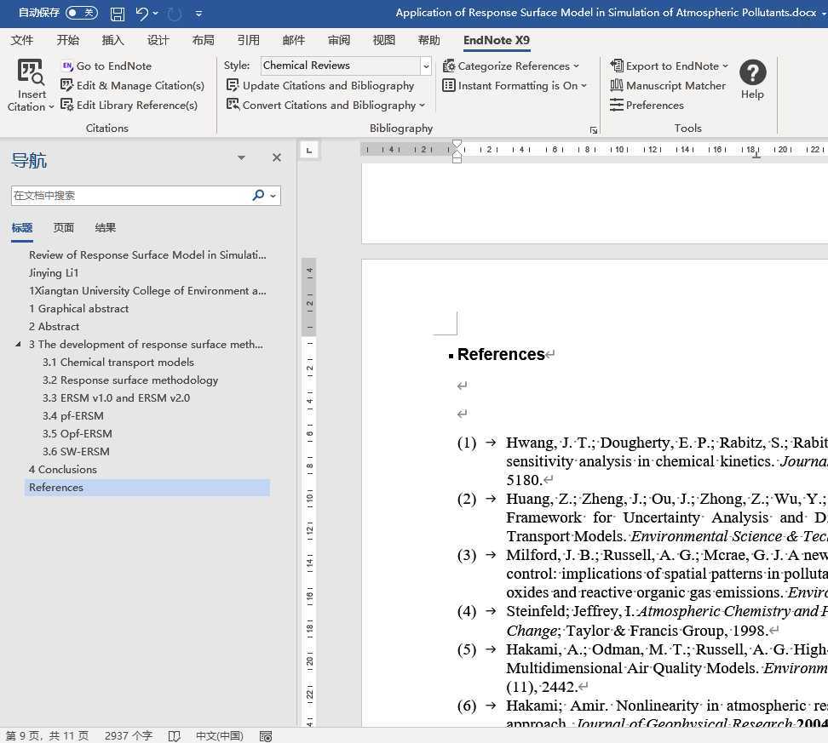Image resolution: width=828 pixels, height=743 pixels.
Task: Select the EndNote X9 ribbon tab
Action: coord(497,40)
